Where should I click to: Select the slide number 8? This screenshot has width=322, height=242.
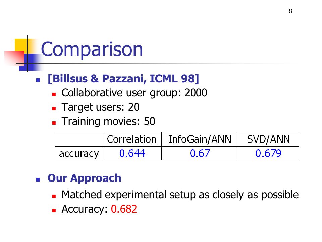pos(290,11)
